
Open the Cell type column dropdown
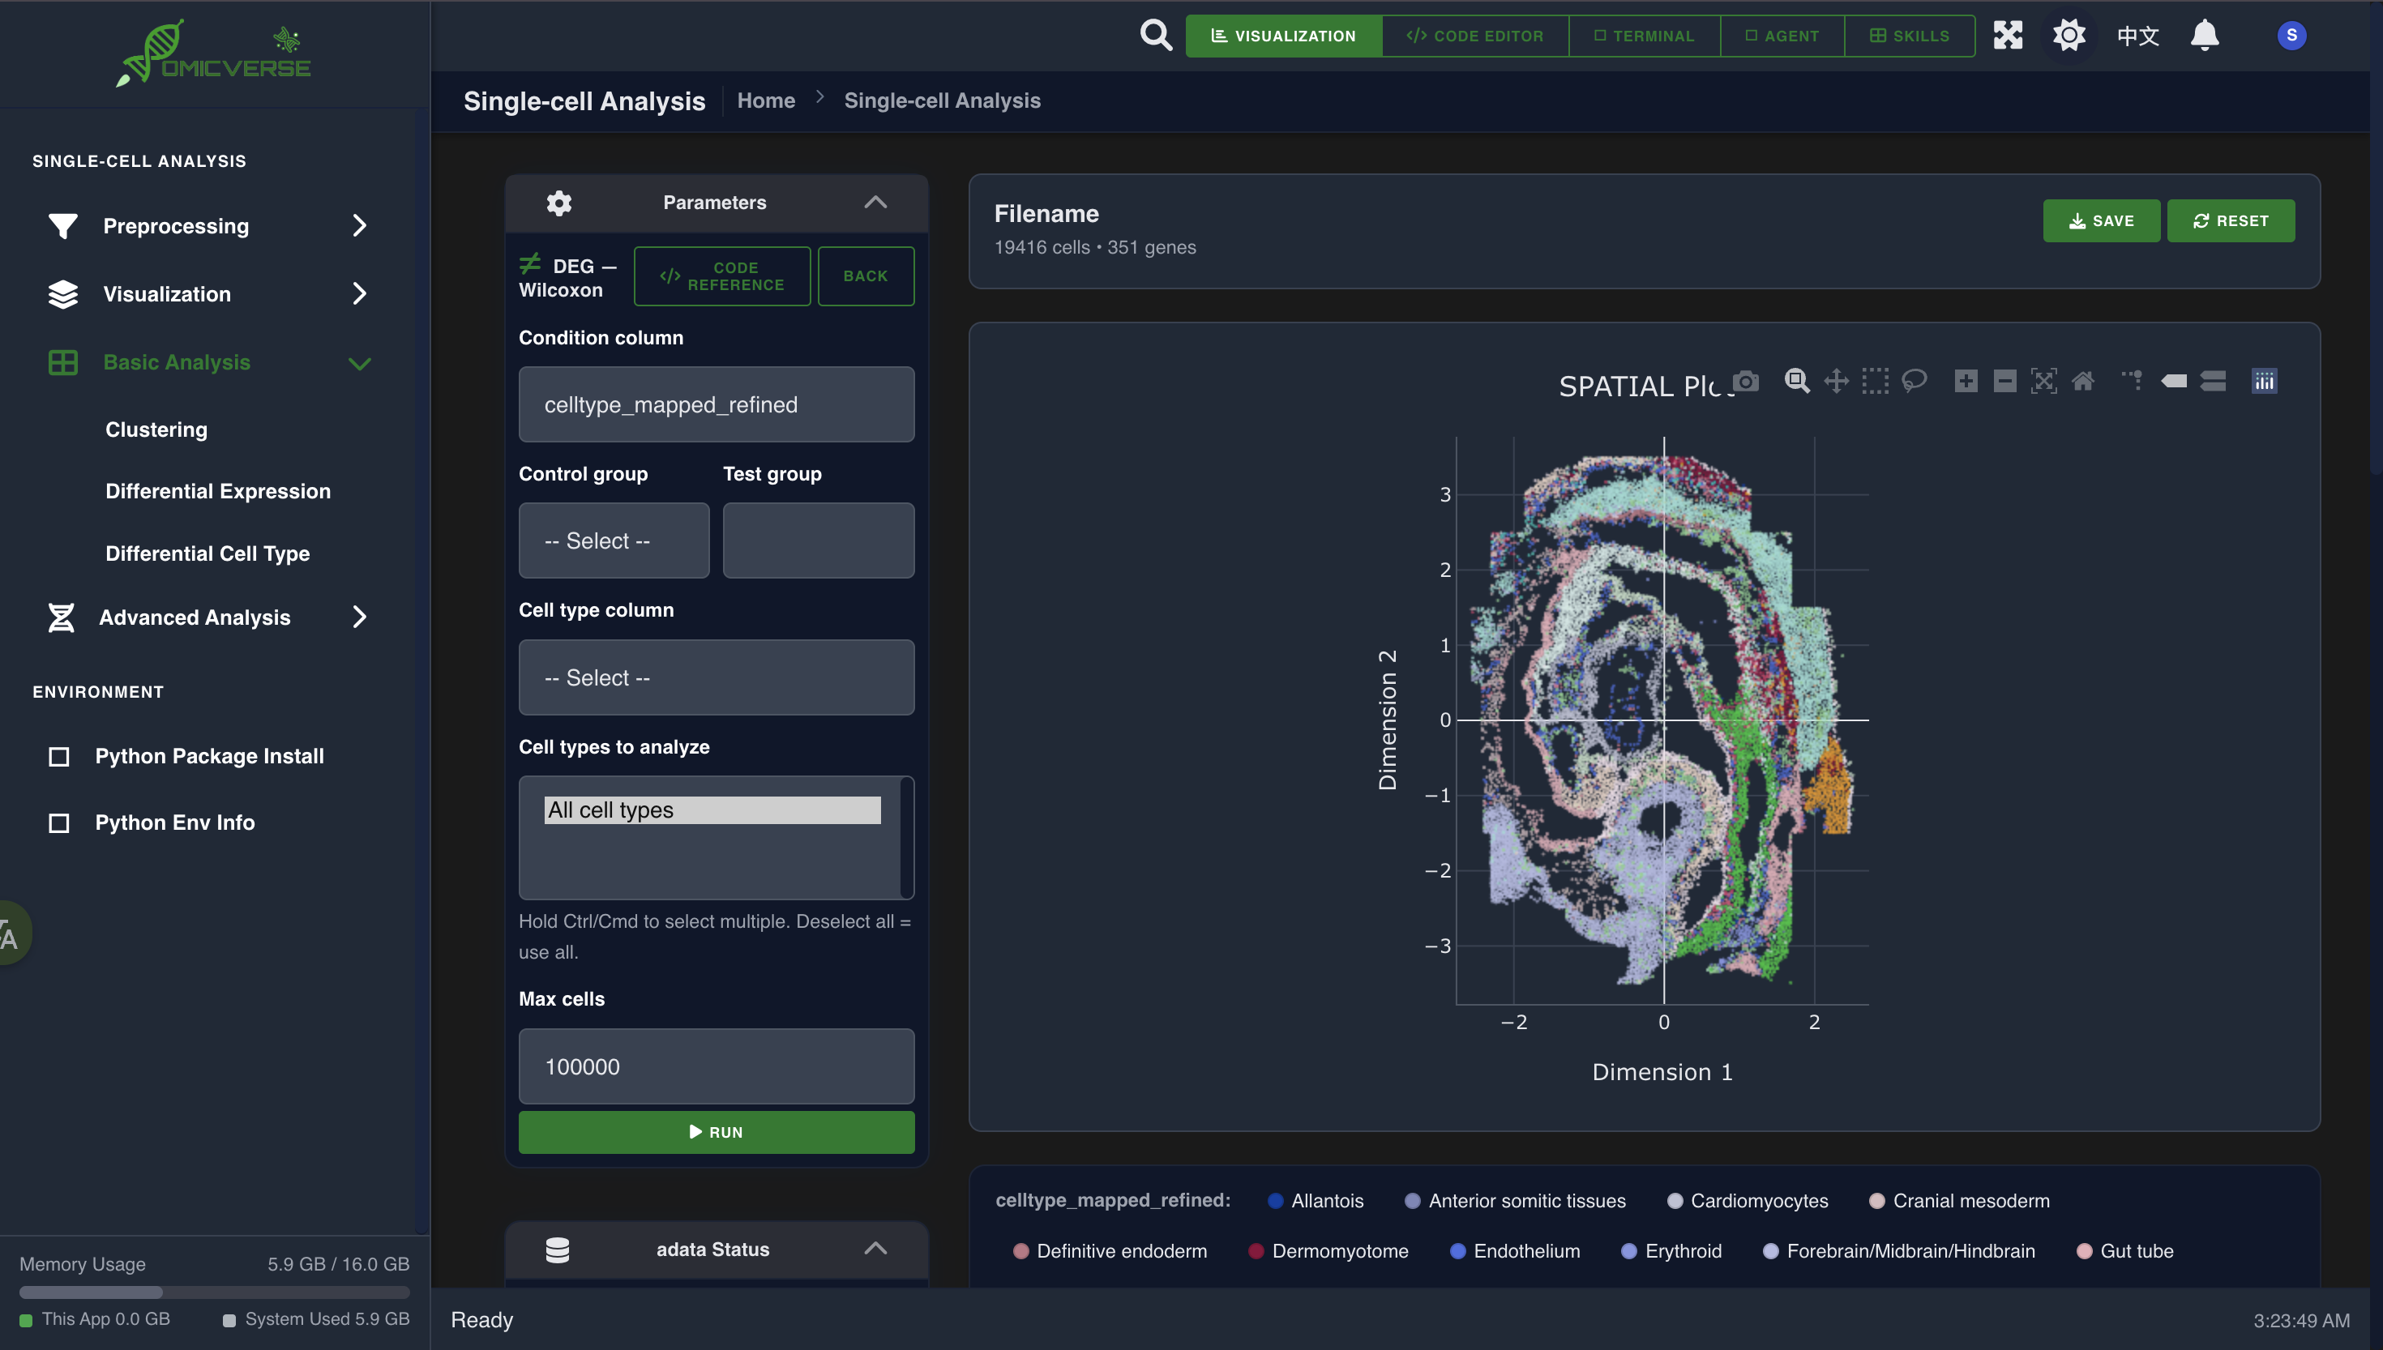click(x=716, y=677)
